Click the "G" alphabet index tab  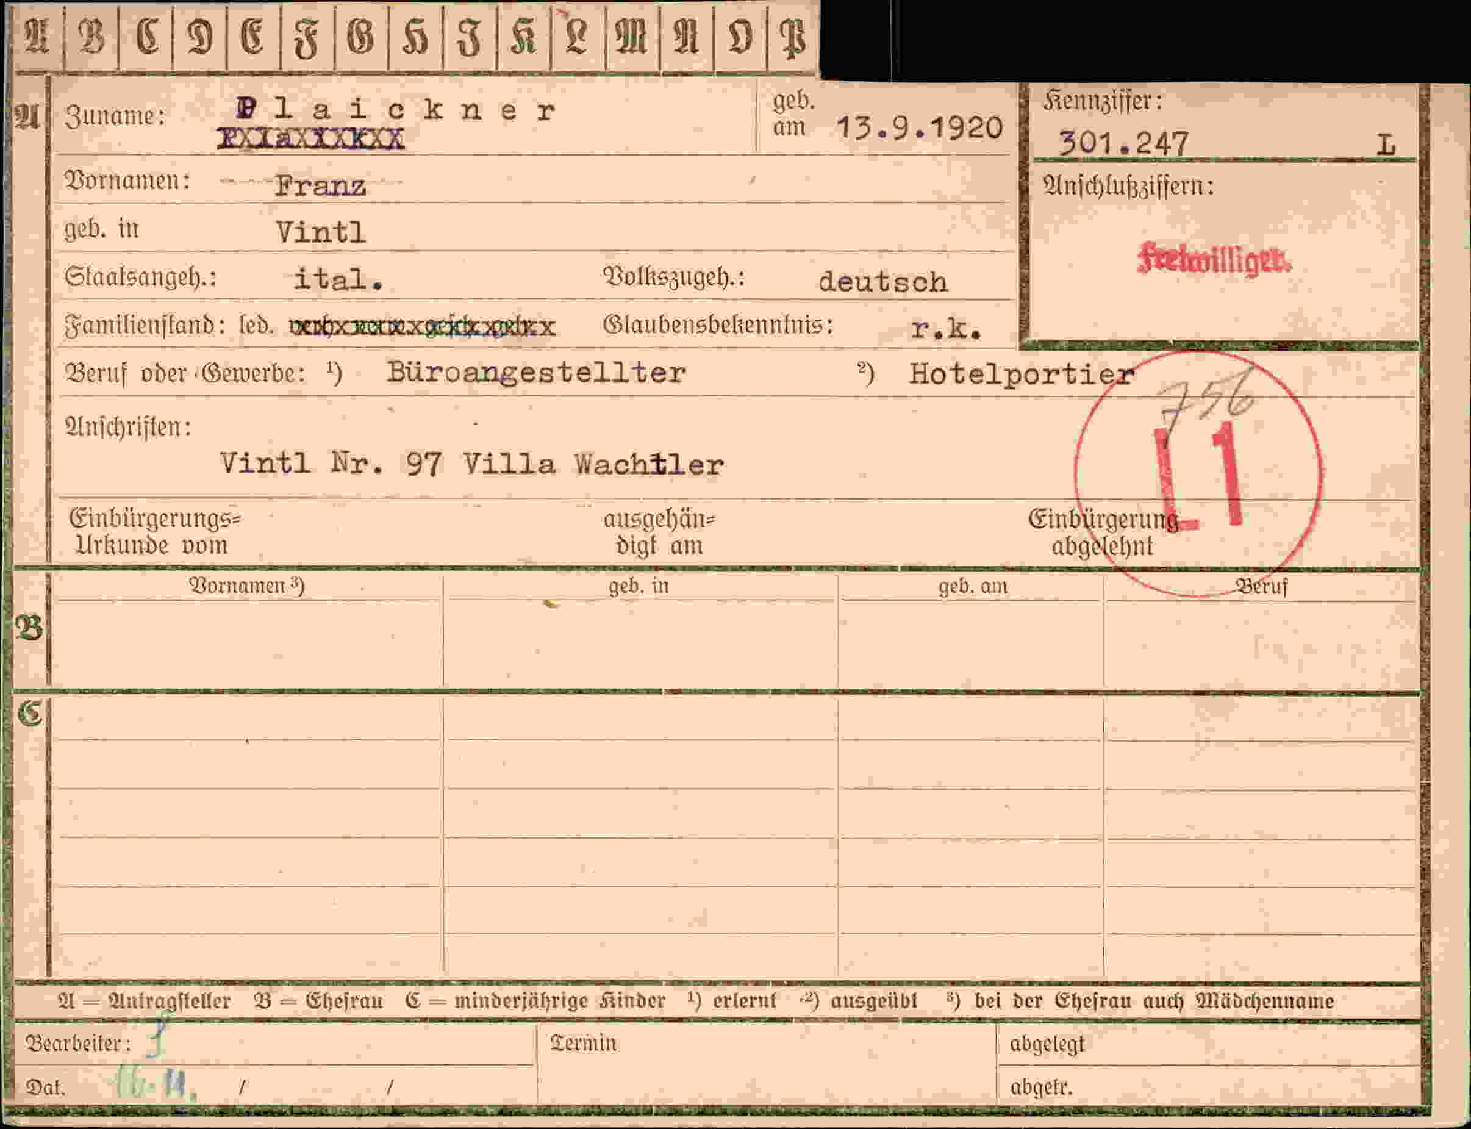pos(361,37)
